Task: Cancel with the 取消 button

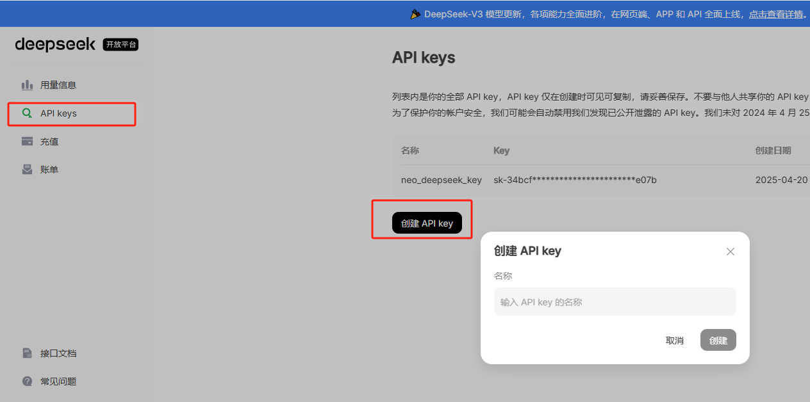Action: pyautogui.click(x=675, y=340)
